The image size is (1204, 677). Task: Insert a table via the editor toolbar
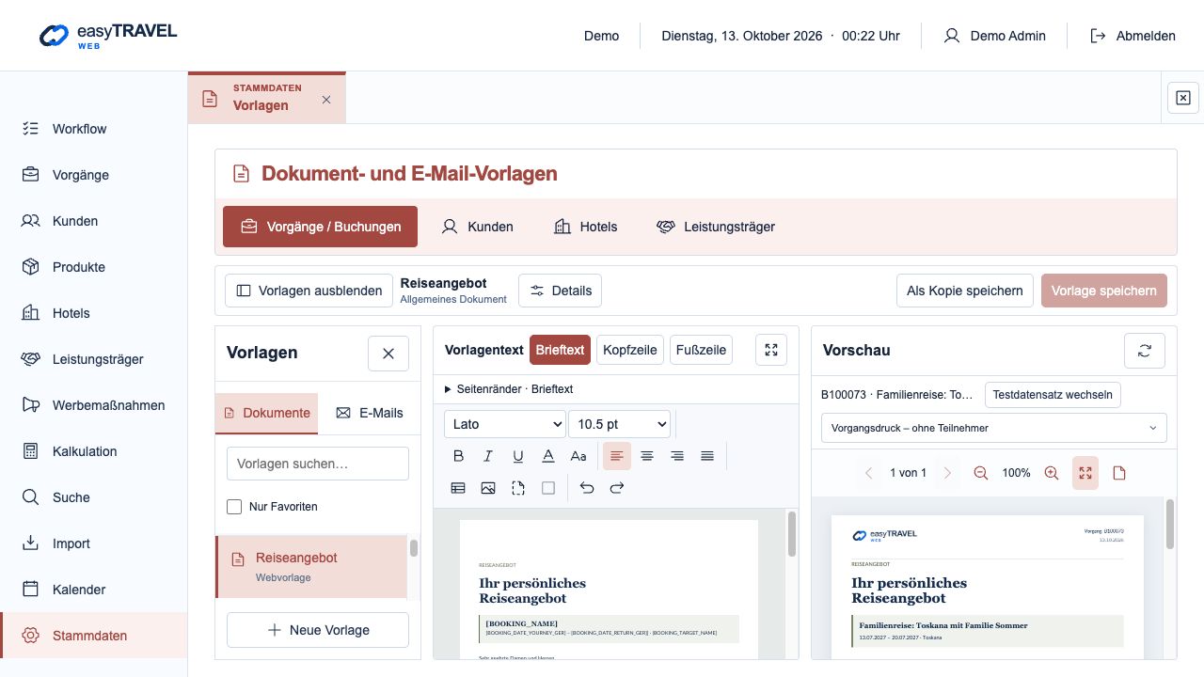pos(458,488)
